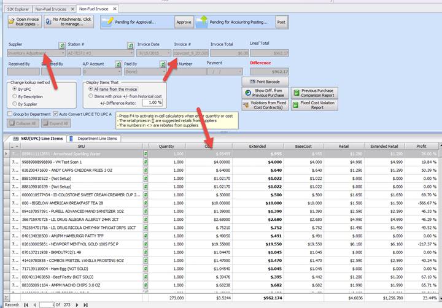Switch to Department Line Items tab
Image resolution: width=442 pixels, height=308 pixels.
tap(96, 139)
